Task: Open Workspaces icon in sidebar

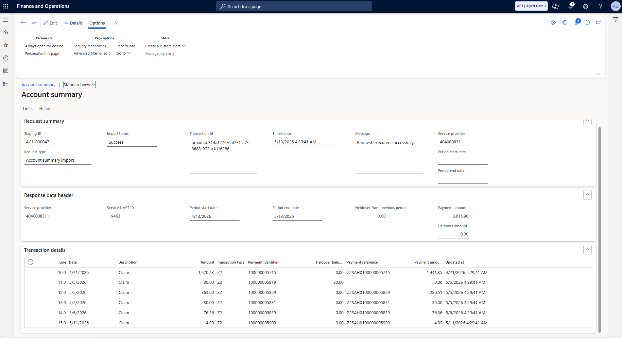Action: [6, 71]
